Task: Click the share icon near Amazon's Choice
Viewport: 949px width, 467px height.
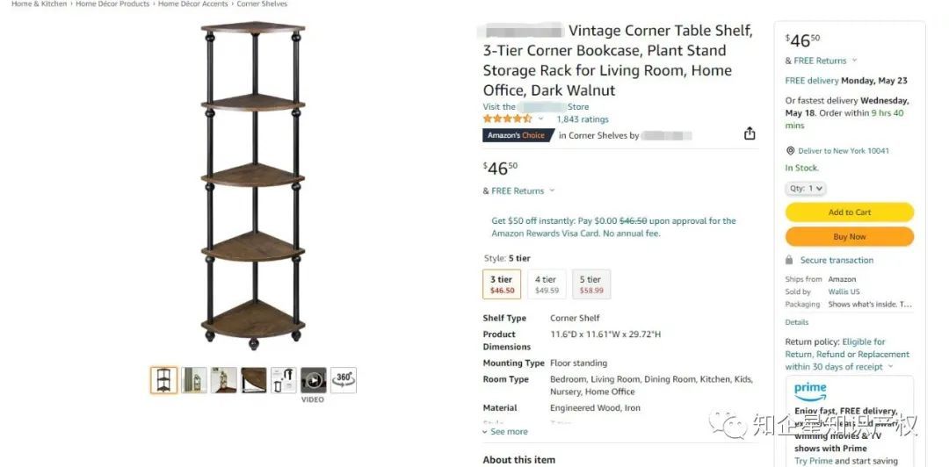Action: click(750, 133)
